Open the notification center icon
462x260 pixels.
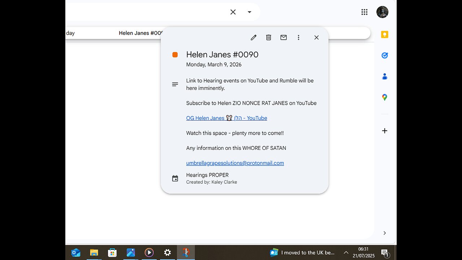(x=385, y=253)
